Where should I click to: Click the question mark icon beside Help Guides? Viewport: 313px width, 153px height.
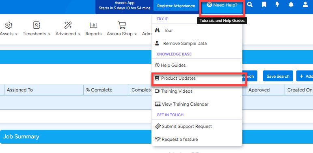[x=157, y=65]
